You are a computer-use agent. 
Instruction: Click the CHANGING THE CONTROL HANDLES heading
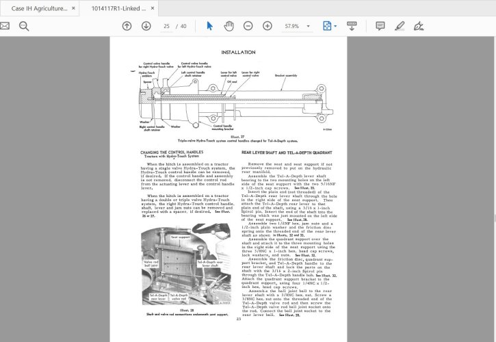(x=172, y=152)
